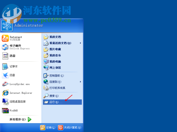
Task: Open LocoySpider.exe train icon
Action: point(5,84)
